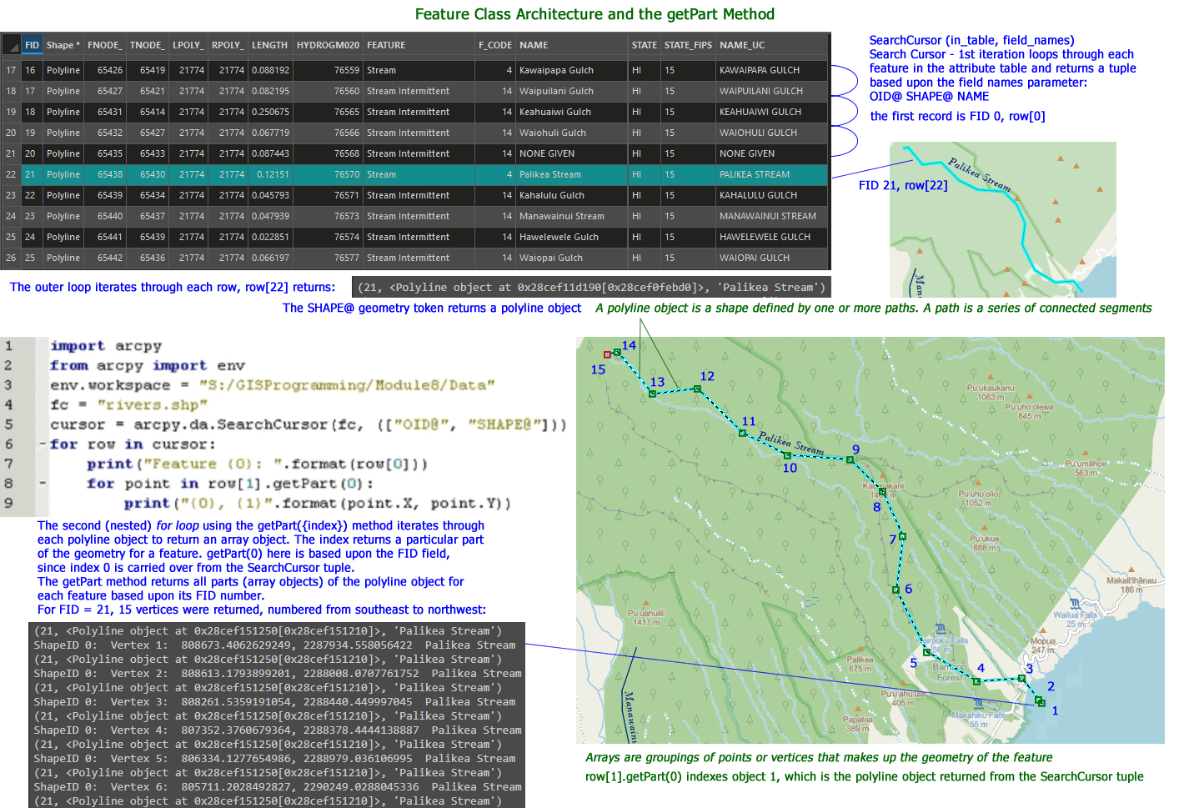Screen dimensions: 1189x808
Task: Click the Palikea Stream name cell
Action: click(572, 174)
